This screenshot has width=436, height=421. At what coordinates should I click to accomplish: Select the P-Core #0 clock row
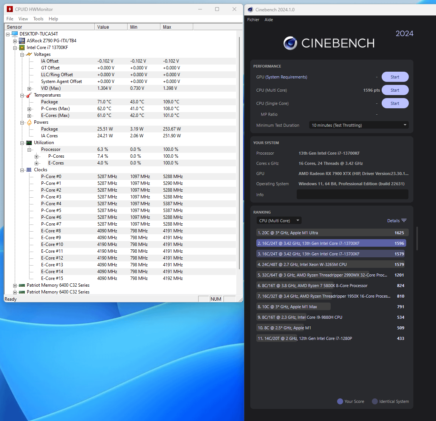tap(138, 177)
